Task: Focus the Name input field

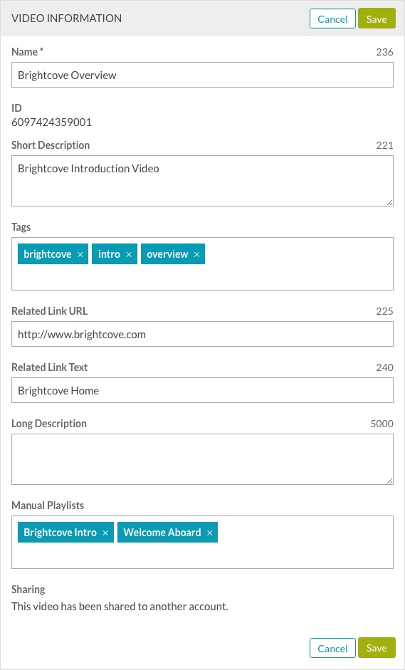Action: tap(202, 75)
